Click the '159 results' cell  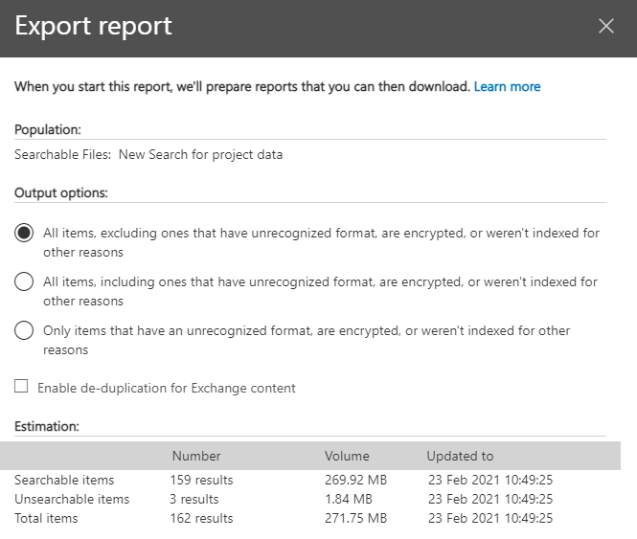[201, 480]
